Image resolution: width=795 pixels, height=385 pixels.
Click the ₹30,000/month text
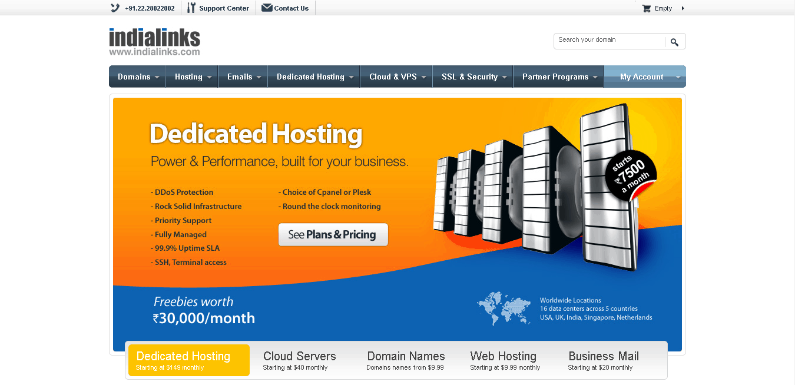click(x=204, y=318)
